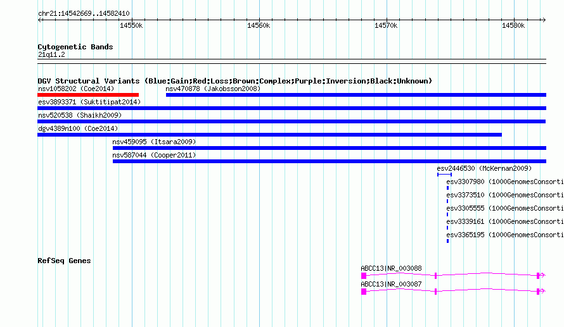The height and width of the screenshot is (327, 564).
Task: Click the esv2446530 (McKernan2009) bracket glyph
Action: [445, 175]
